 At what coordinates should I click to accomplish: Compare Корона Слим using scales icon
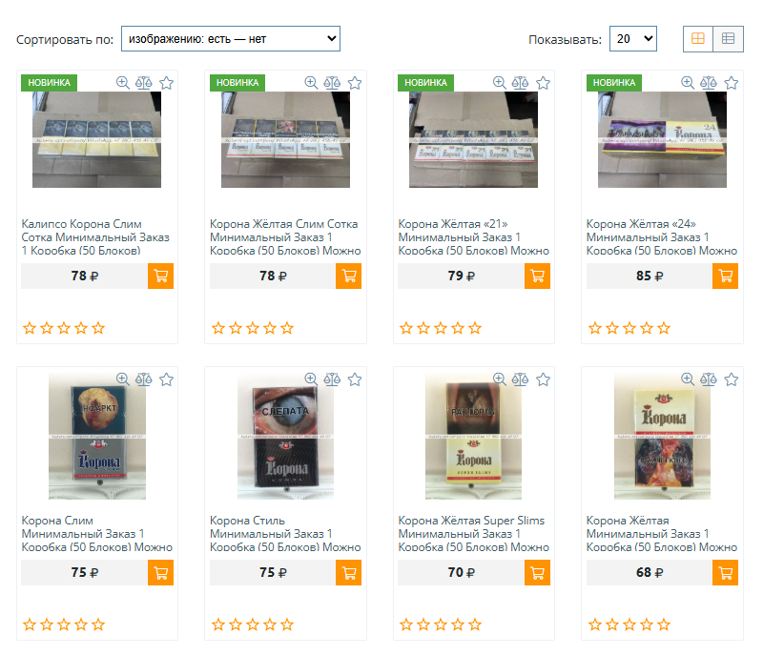click(143, 379)
